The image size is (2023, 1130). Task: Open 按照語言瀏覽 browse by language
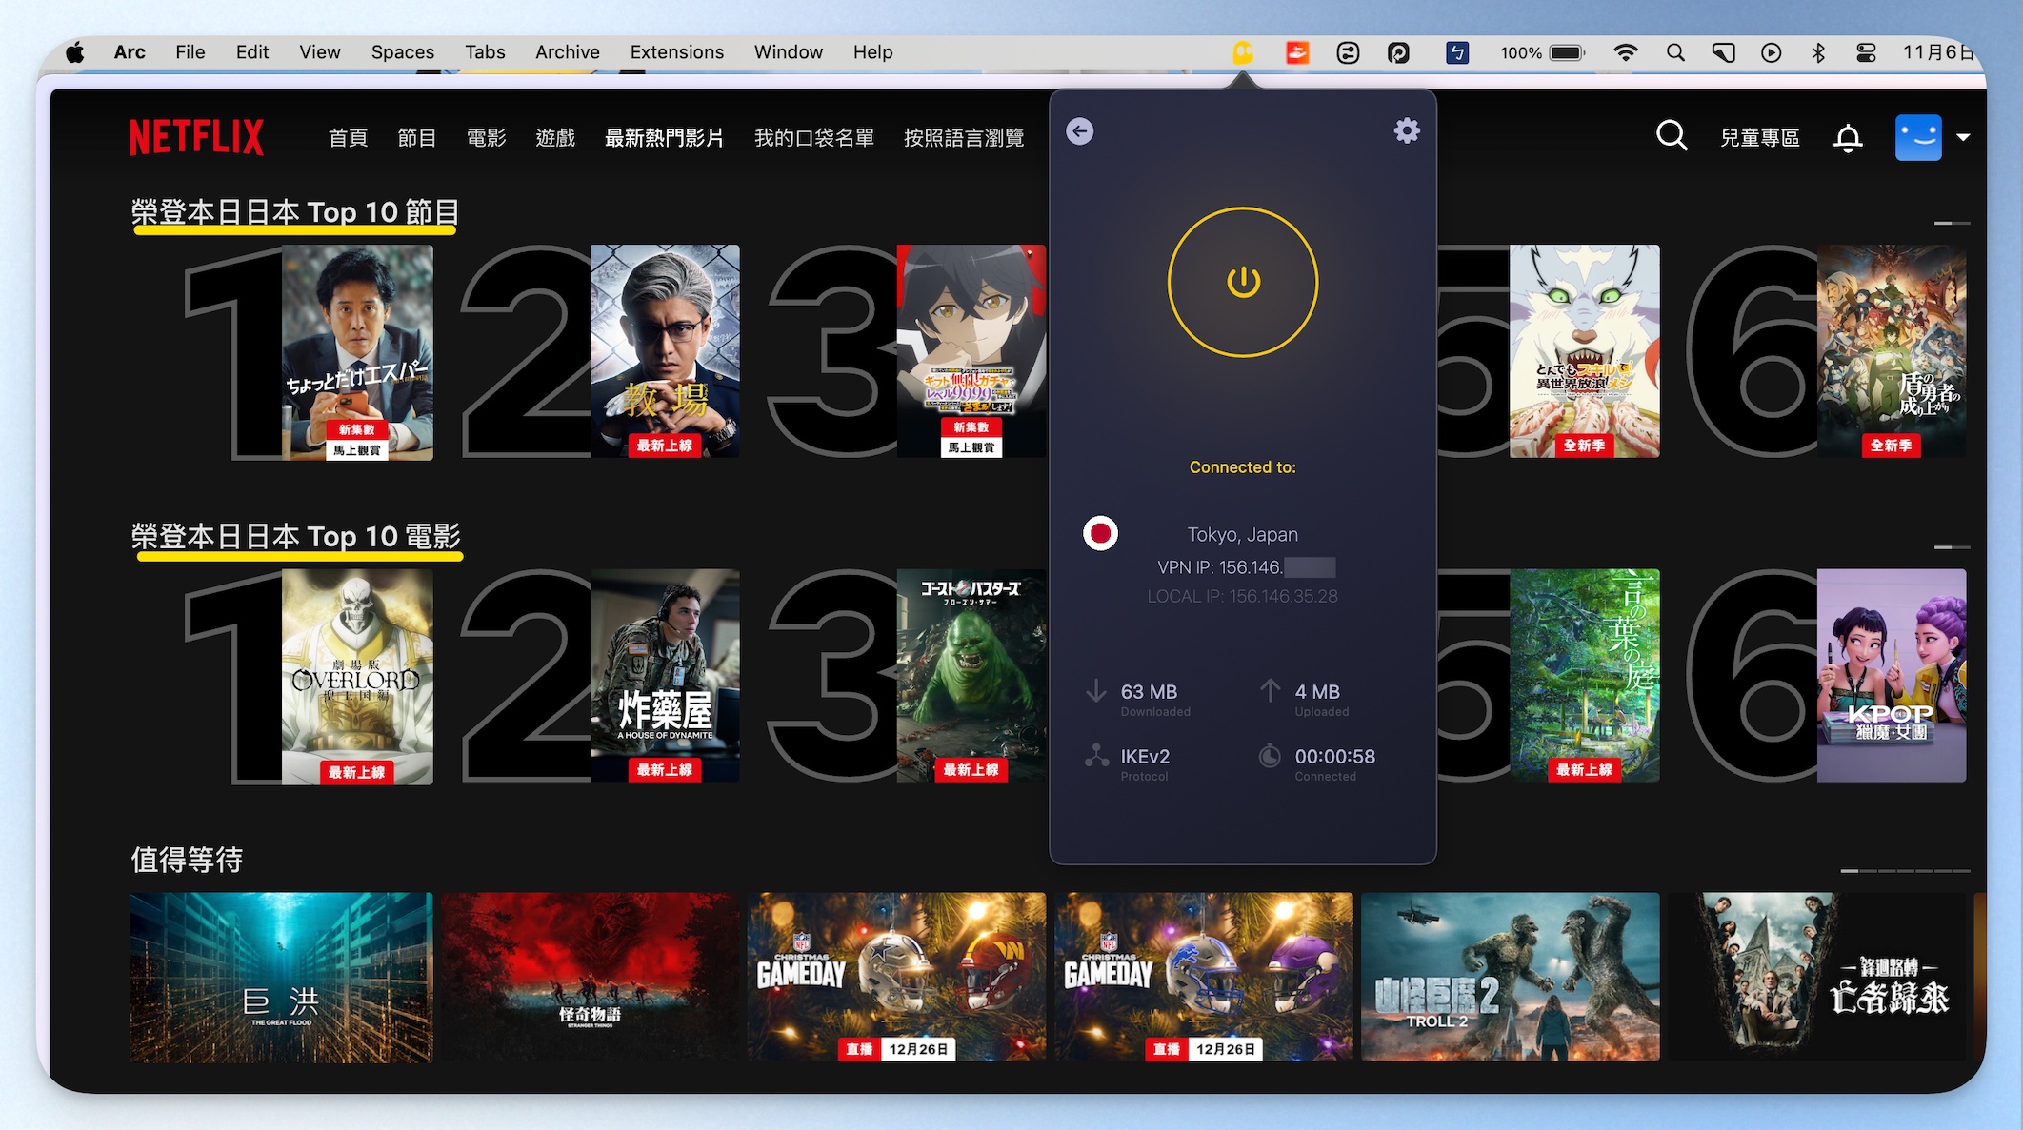[x=964, y=138]
